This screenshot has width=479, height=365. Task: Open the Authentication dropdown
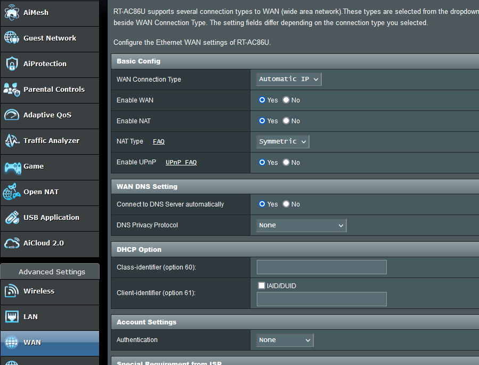(x=285, y=340)
